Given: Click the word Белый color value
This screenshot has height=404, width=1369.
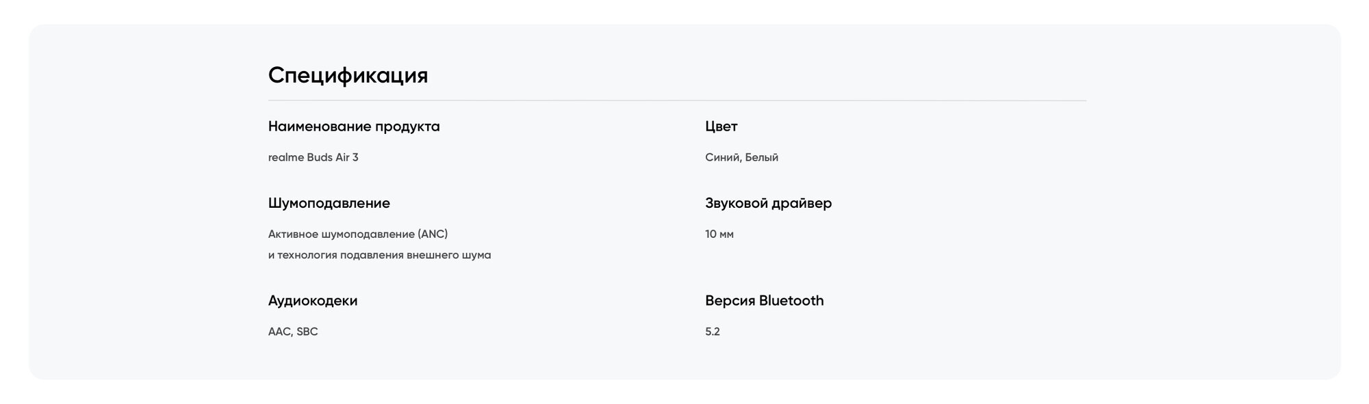Looking at the screenshot, I should pyautogui.click(x=762, y=157).
